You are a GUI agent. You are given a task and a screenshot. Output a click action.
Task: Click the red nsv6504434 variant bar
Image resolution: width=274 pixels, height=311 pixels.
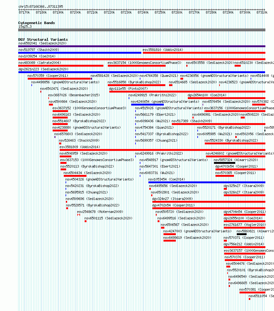(75, 176)
